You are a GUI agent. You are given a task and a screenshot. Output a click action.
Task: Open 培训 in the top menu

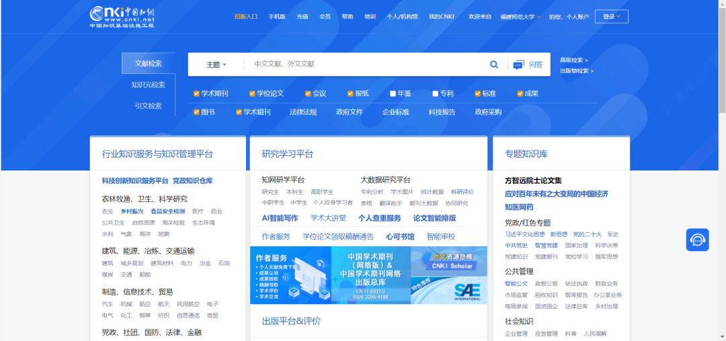click(370, 17)
